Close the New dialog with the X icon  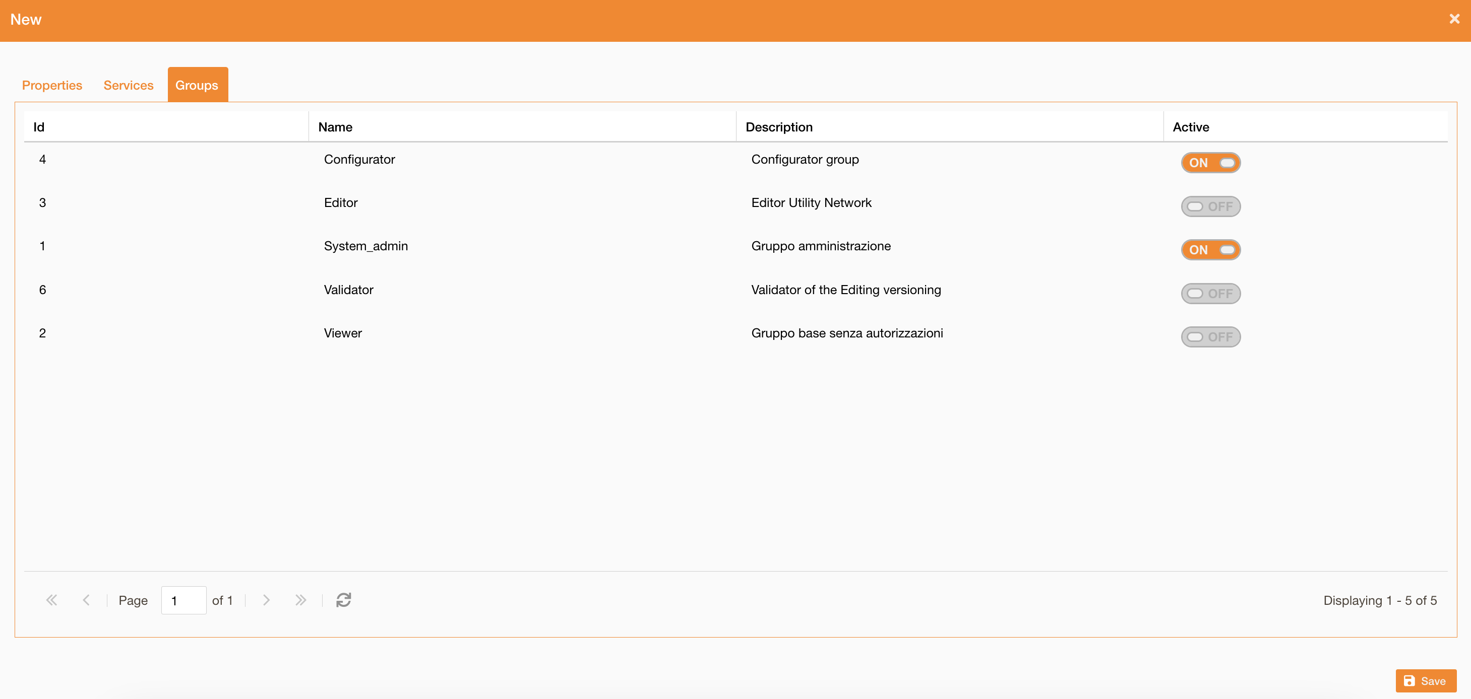point(1454,19)
